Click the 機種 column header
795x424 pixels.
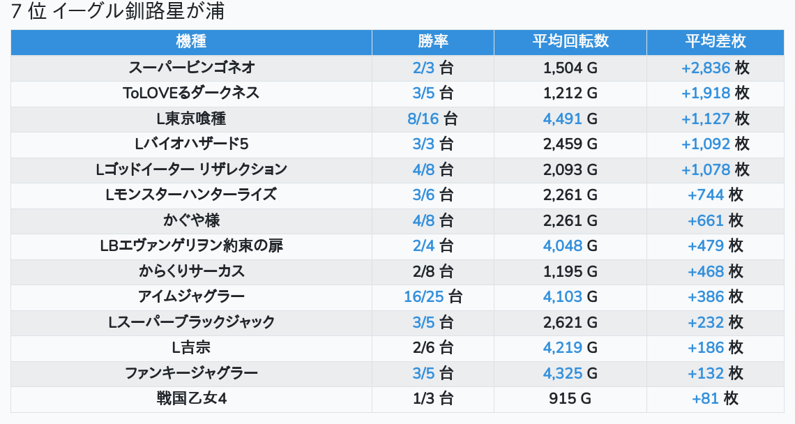point(191,42)
